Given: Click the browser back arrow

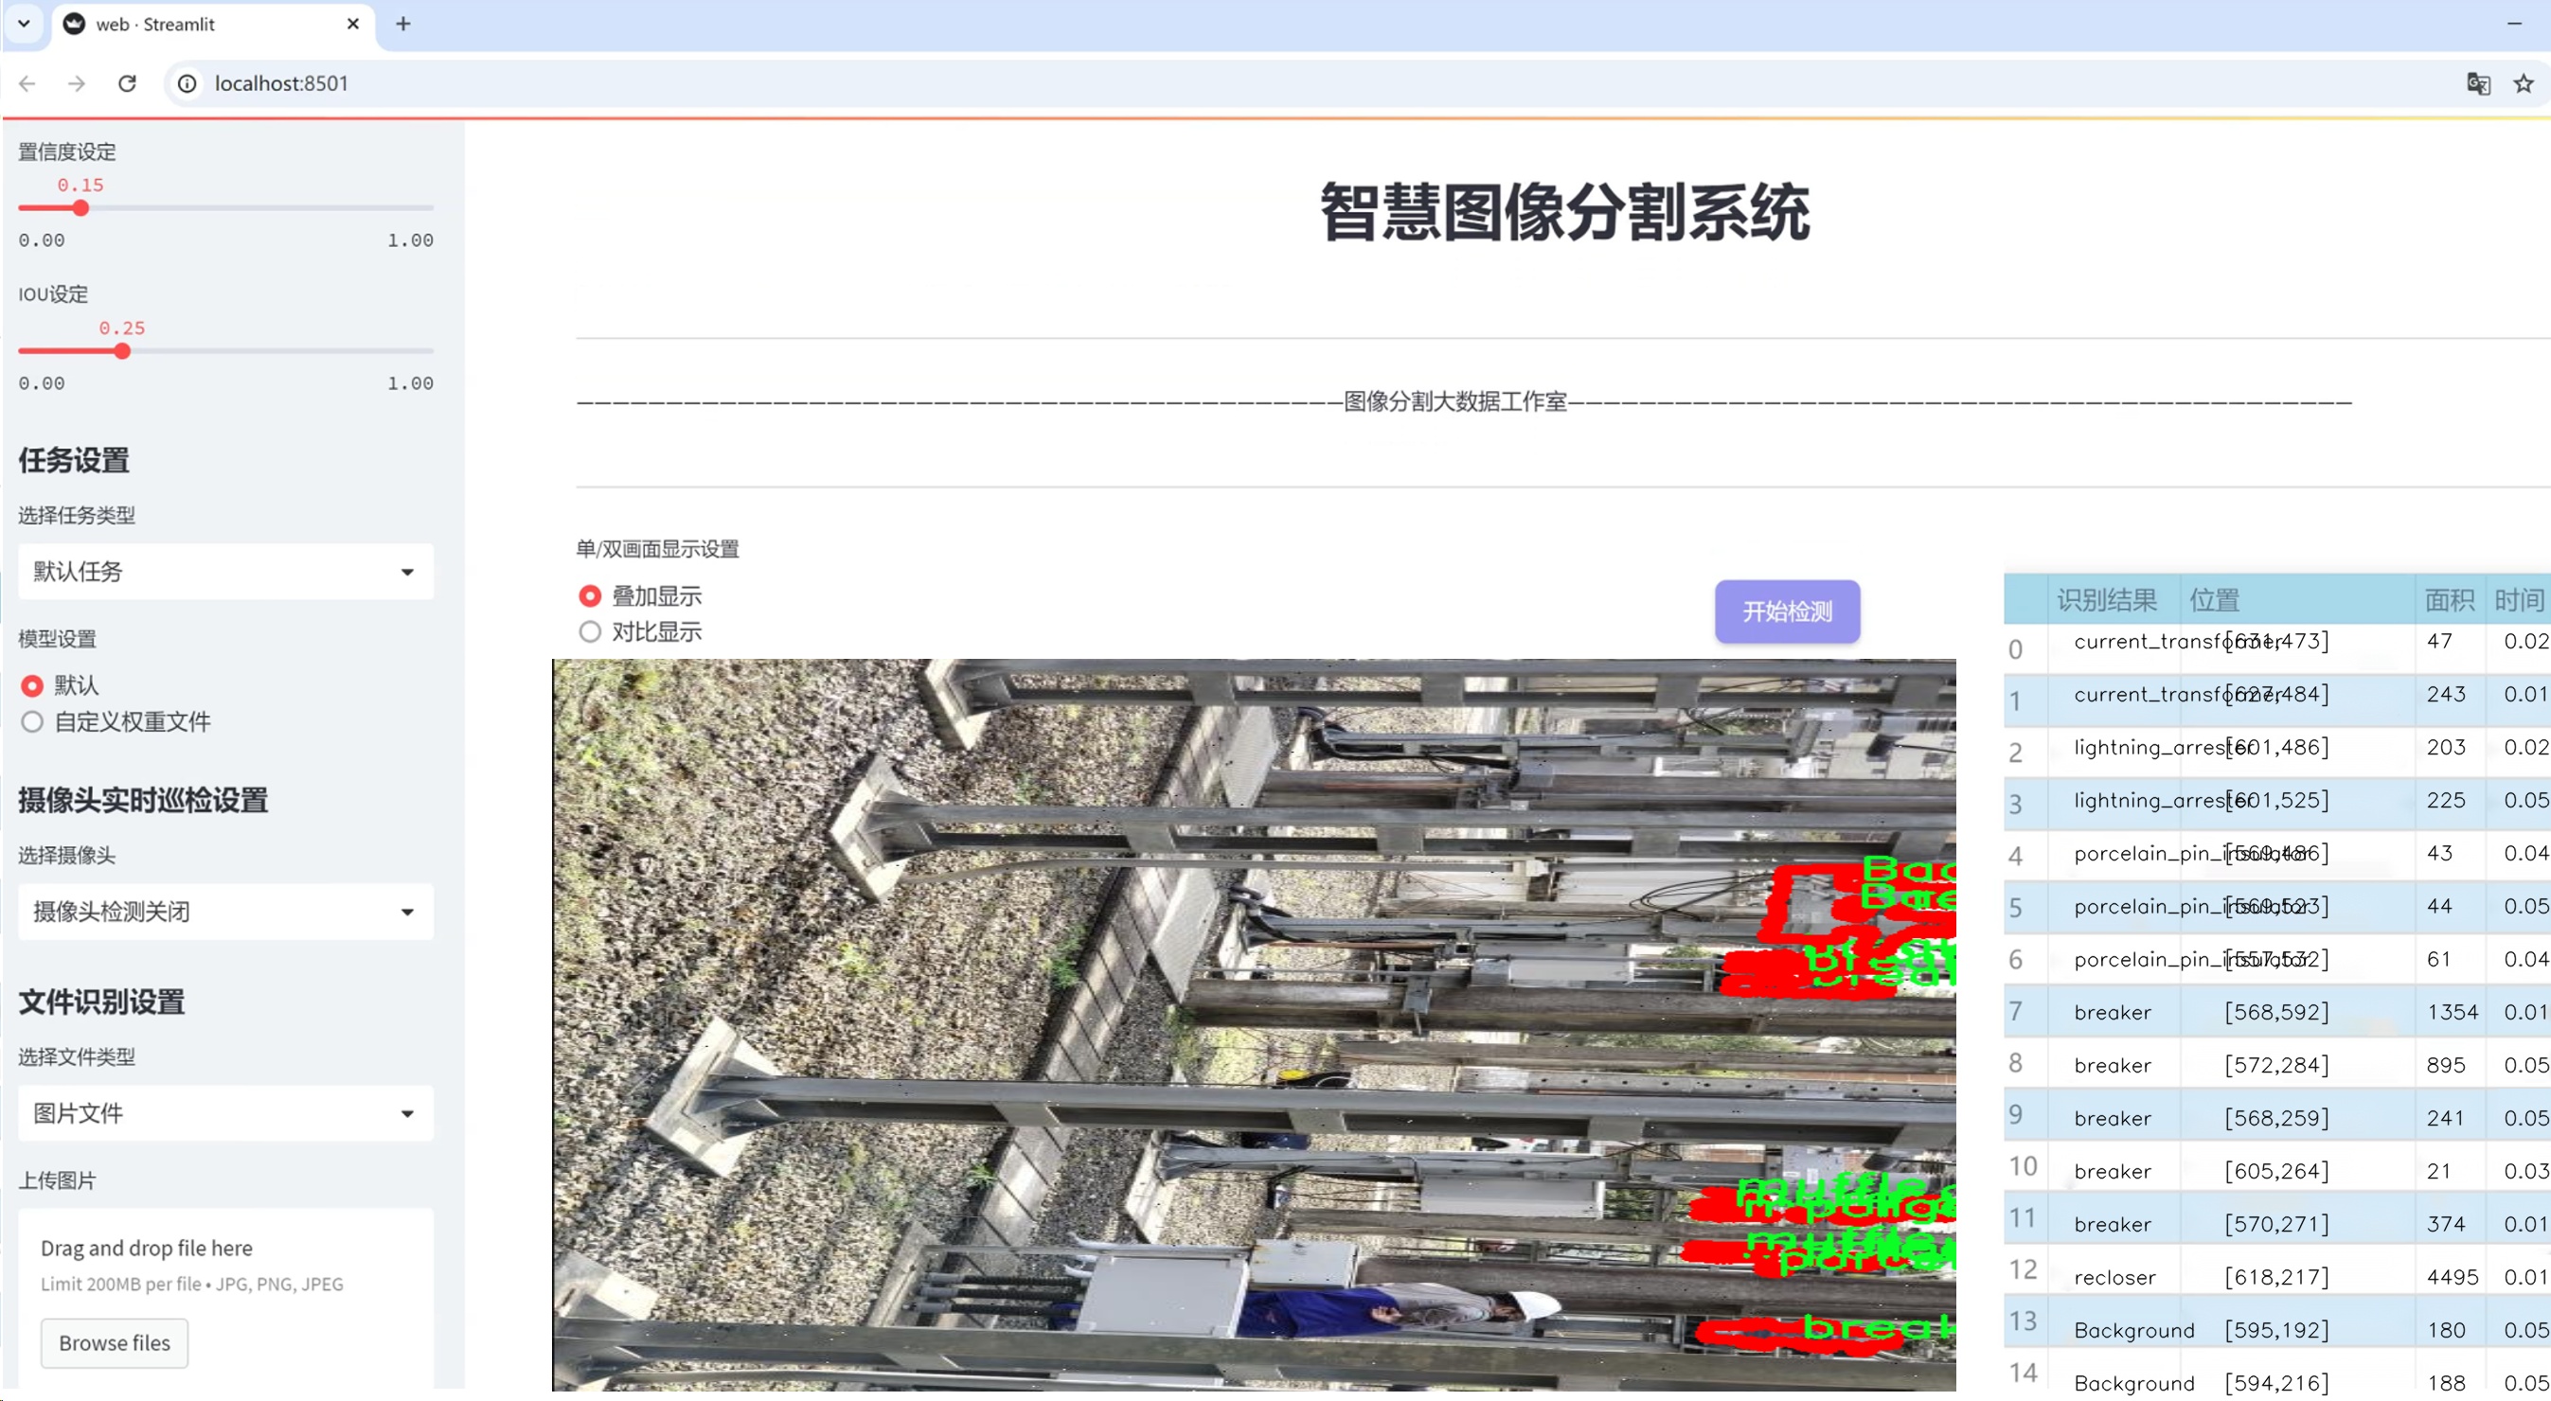Looking at the screenshot, I should pyautogui.click(x=27, y=83).
